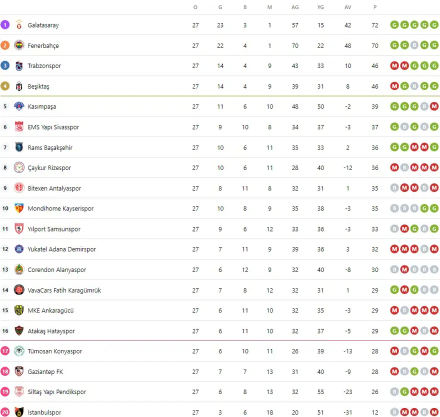Select Yılport Samsunspor's red 'M' form badge
The height and width of the screenshot is (417, 440).
(404, 229)
